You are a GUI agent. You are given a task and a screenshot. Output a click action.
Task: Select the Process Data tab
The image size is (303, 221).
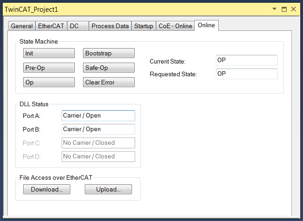(x=110, y=26)
